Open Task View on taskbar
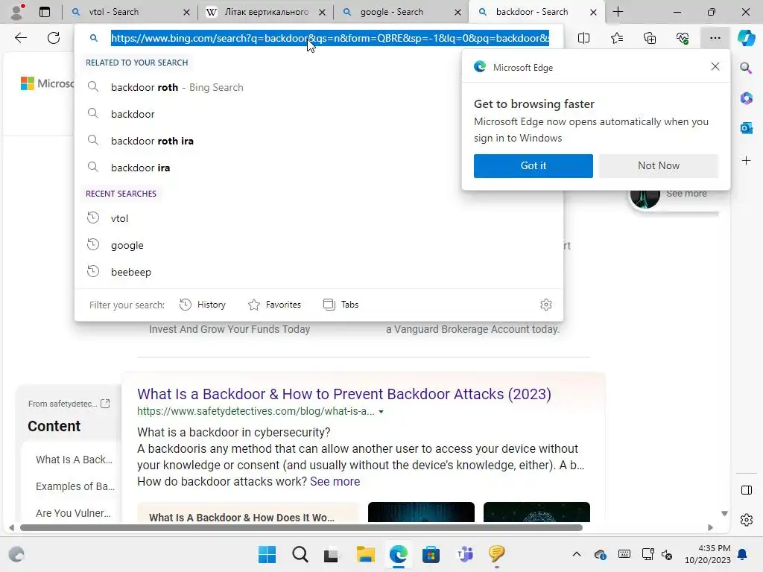The image size is (763, 572). (332, 554)
